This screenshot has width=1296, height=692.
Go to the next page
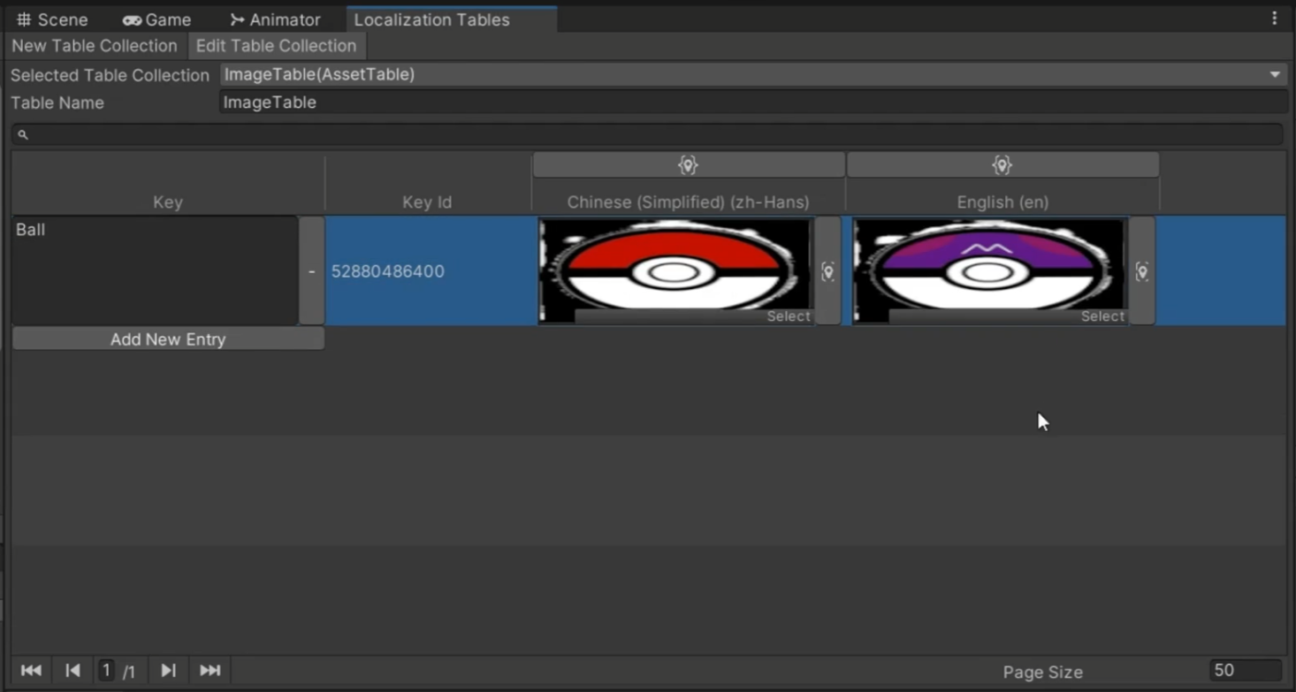coord(168,671)
